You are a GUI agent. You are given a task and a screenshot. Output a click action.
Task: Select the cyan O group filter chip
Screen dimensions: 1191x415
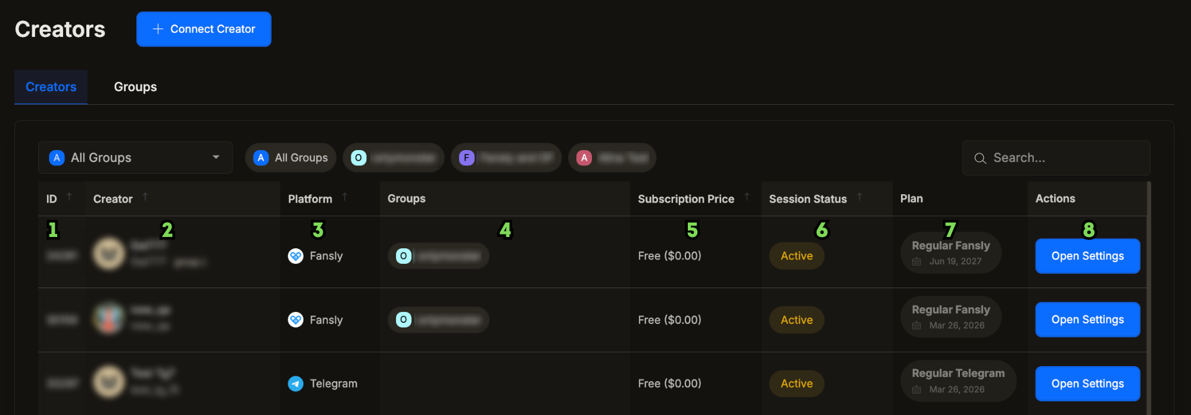(393, 158)
